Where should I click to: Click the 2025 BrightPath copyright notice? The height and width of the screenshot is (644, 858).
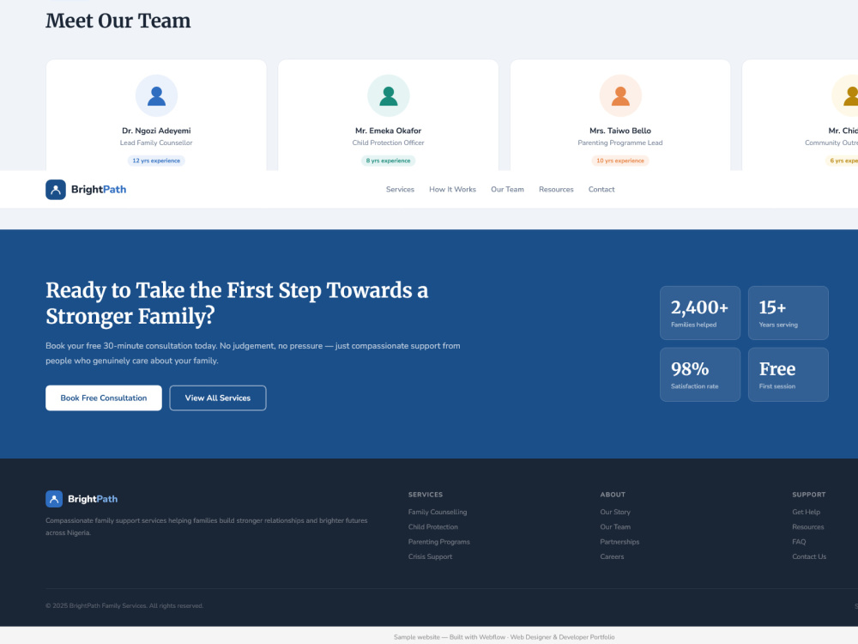(124, 605)
